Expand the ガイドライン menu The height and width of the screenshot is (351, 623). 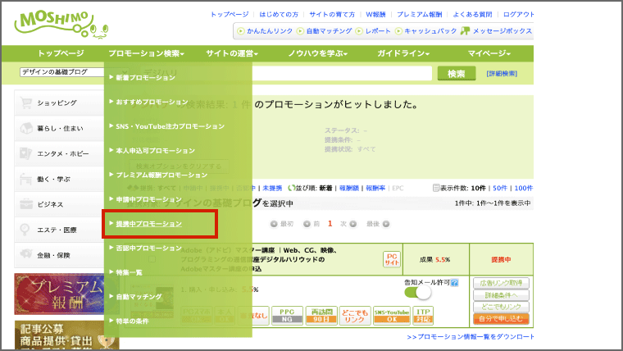tap(403, 53)
